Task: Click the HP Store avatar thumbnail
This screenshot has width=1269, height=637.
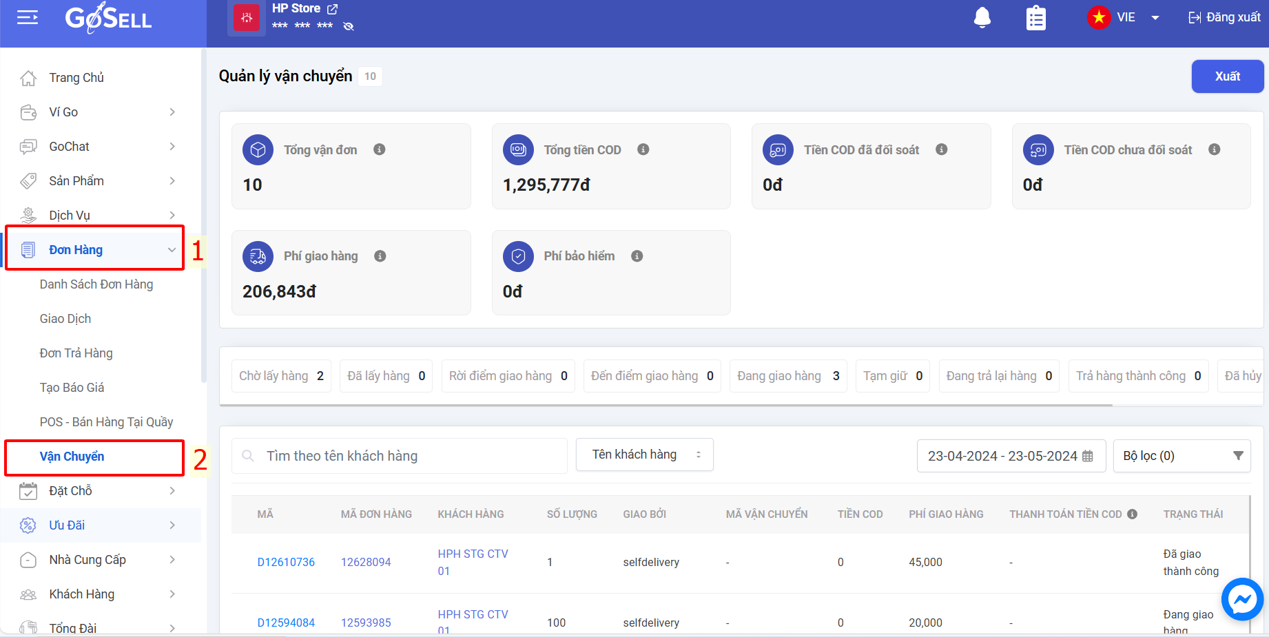Action: click(x=247, y=18)
